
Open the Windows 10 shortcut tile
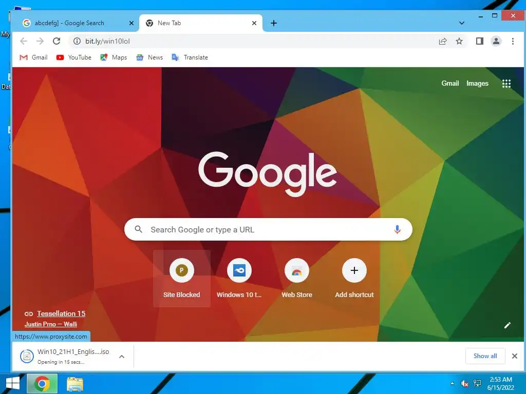click(x=239, y=279)
